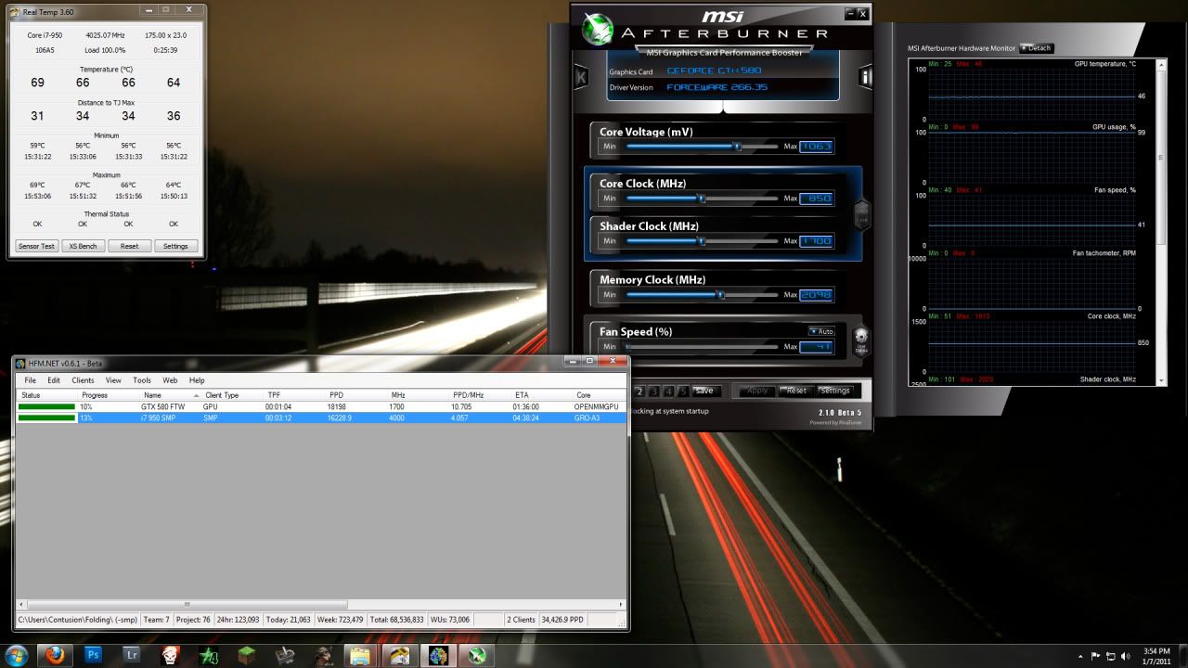The height and width of the screenshot is (668, 1188).
Task: Open Afterburner Settings
Action: pyautogui.click(x=834, y=391)
